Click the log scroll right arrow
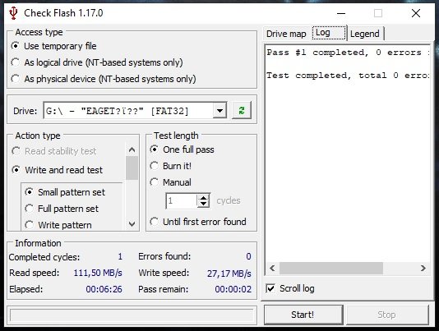 [423, 269]
